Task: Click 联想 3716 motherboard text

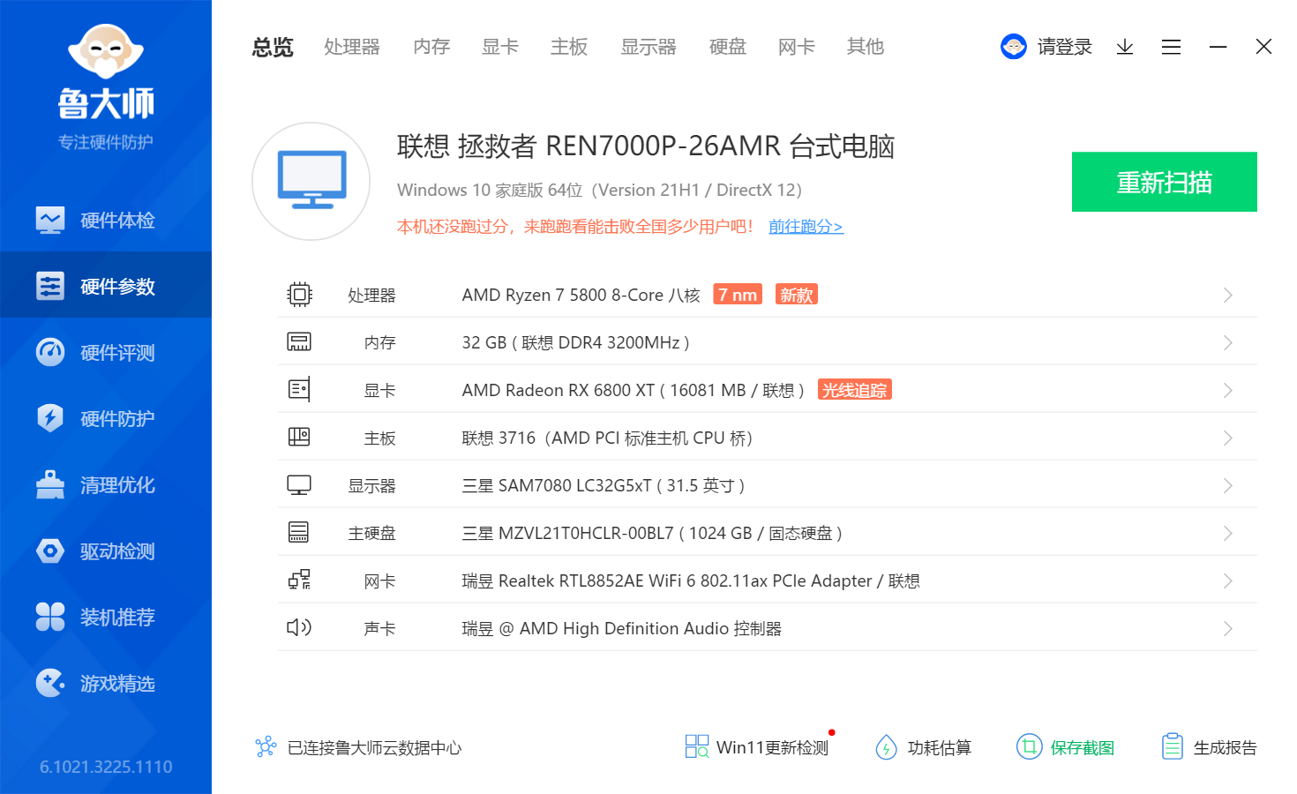Action: click(607, 438)
